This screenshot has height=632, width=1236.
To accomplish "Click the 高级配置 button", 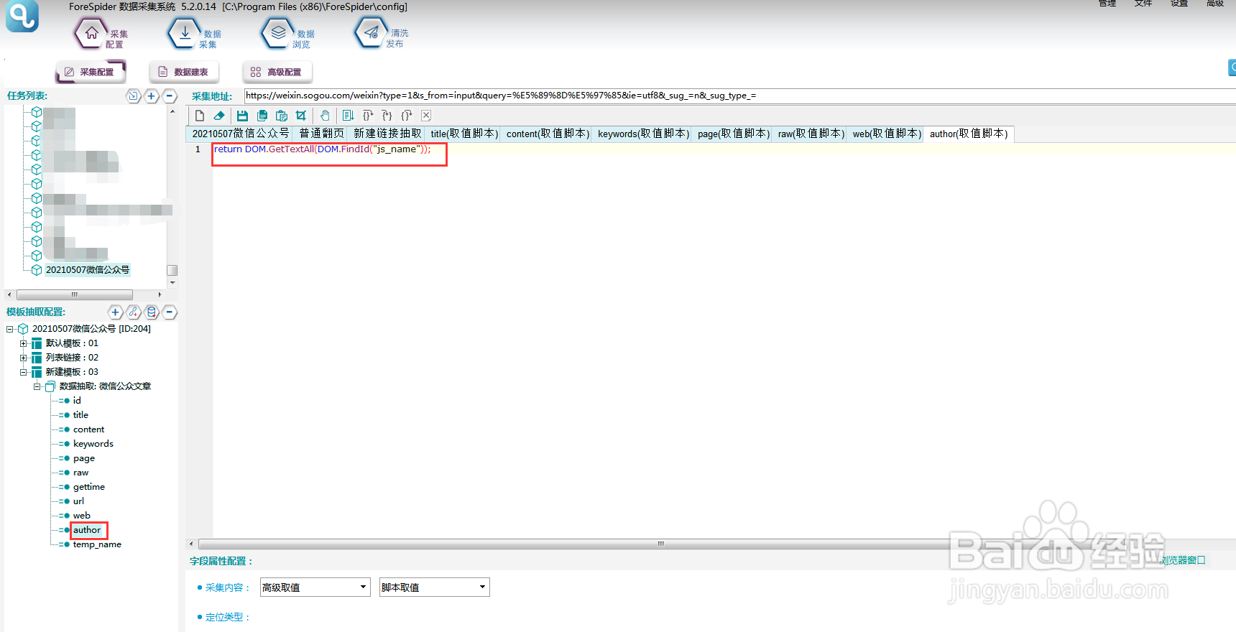I will point(277,72).
